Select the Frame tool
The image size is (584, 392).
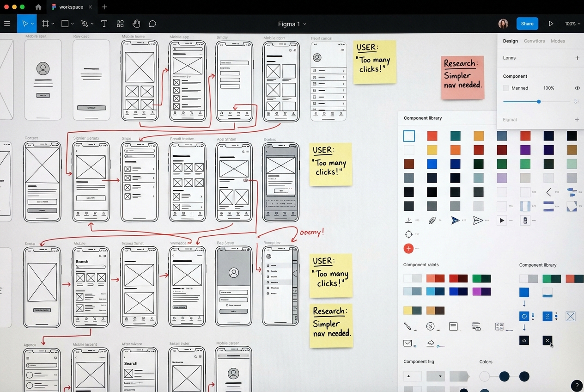pos(45,24)
